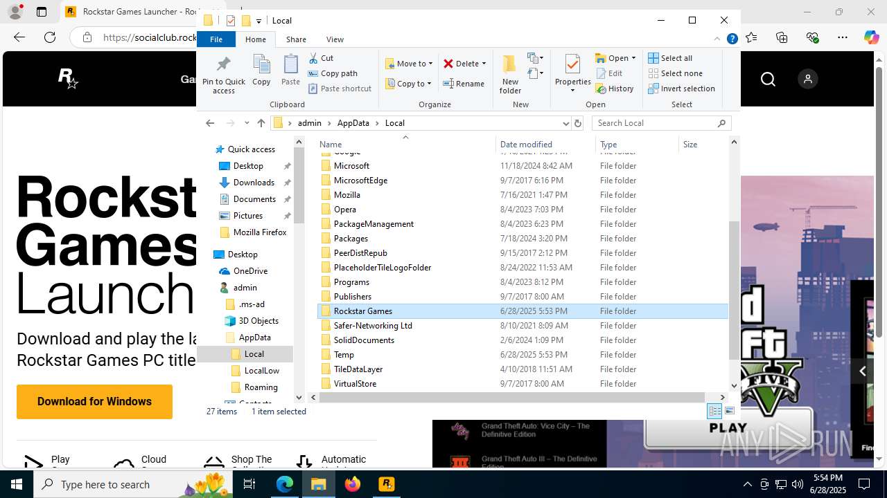Switch to Details view layout

click(714, 412)
